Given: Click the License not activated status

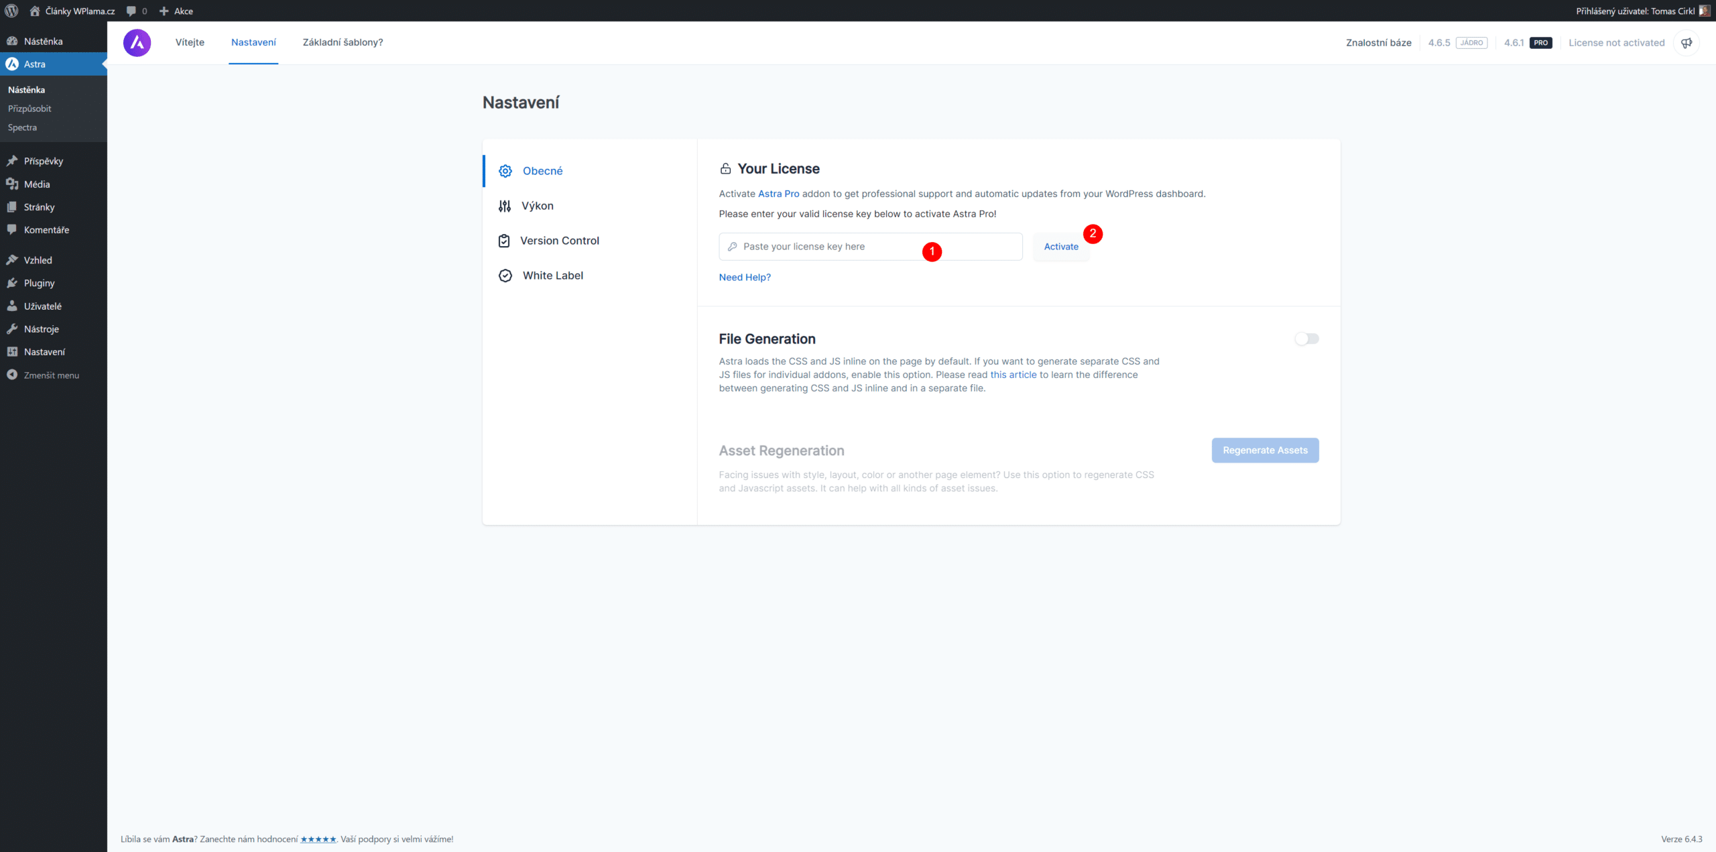Looking at the screenshot, I should (x=1616, y=43).
